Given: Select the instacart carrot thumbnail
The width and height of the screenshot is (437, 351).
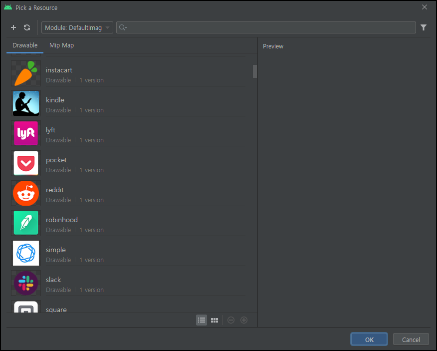Looking at the screenshot, I should pos(26,73).
